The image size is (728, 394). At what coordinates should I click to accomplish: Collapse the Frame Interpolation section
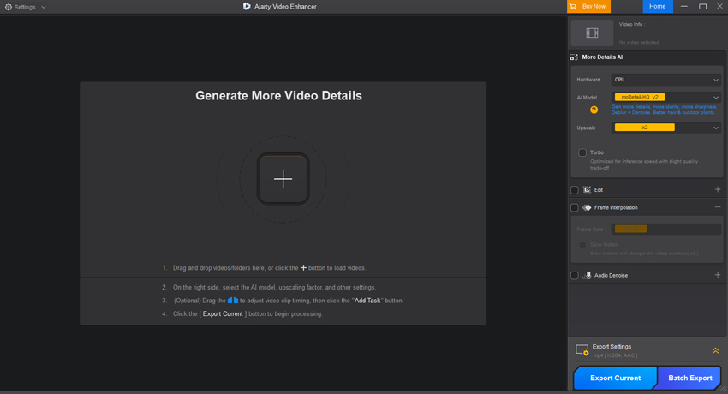tap(718, 207)
